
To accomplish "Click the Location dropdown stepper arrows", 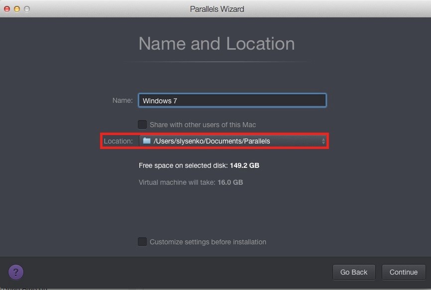I will click(x=323, y=141).
